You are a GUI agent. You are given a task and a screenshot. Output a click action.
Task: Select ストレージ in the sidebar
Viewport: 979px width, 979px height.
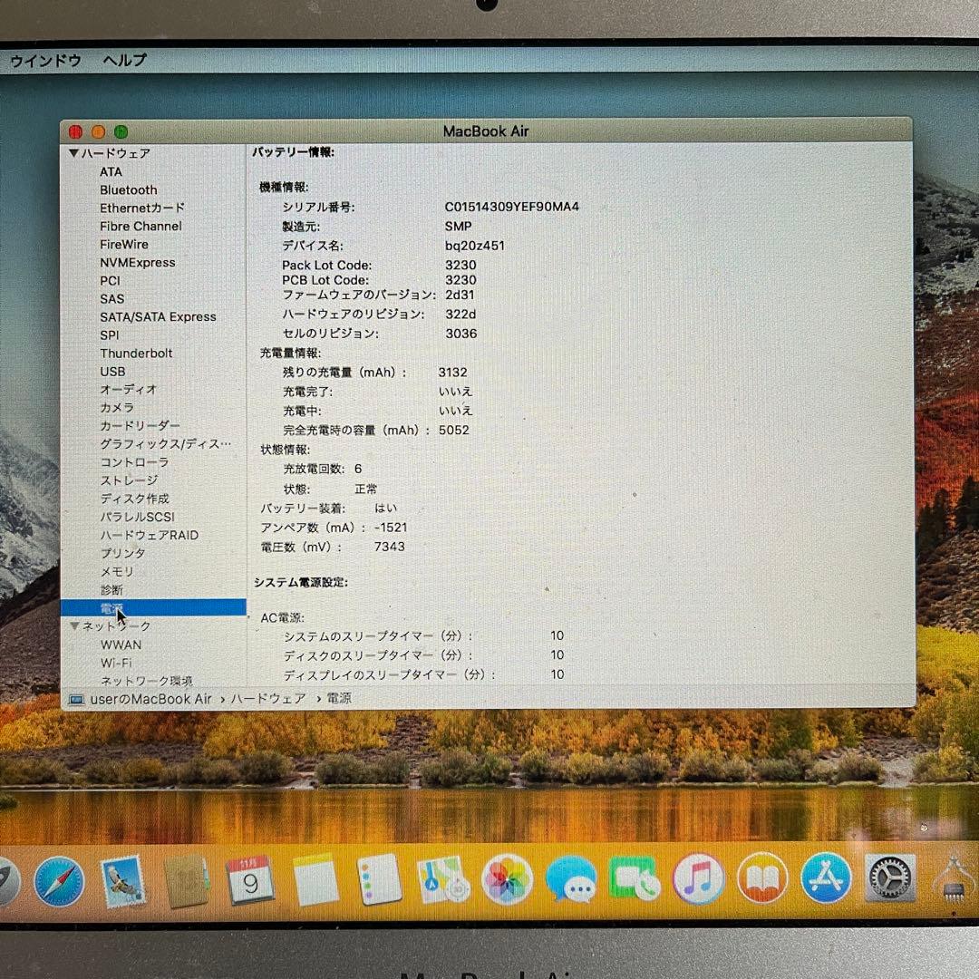[129, 480]
